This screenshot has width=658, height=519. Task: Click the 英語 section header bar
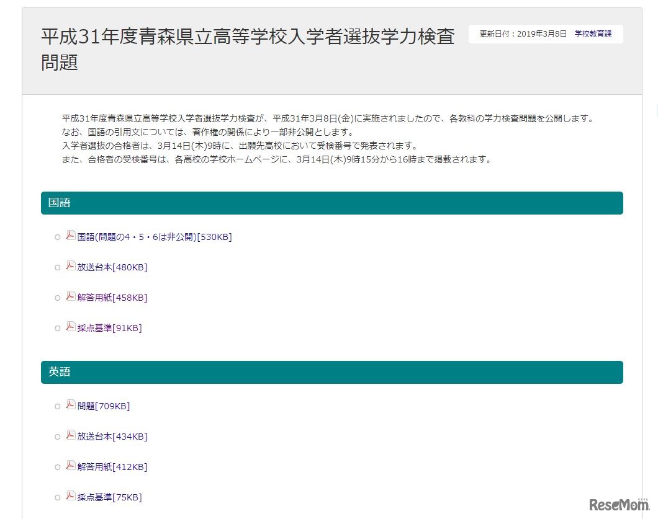pos(332,372)
